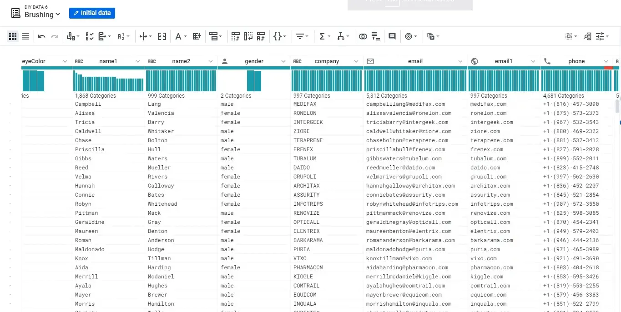
Task: Switch to the grid view layout
Action: coord(12,36)
